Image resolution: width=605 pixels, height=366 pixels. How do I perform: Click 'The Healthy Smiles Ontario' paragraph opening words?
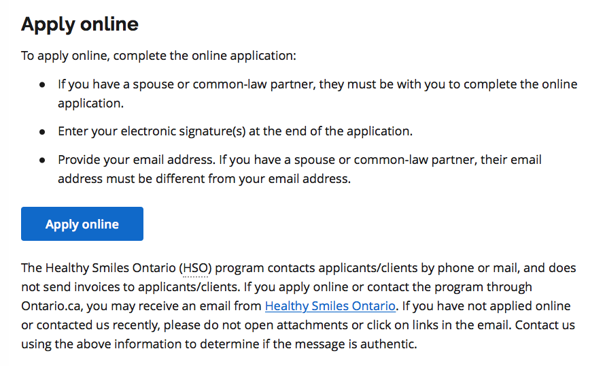pos(99,268)
